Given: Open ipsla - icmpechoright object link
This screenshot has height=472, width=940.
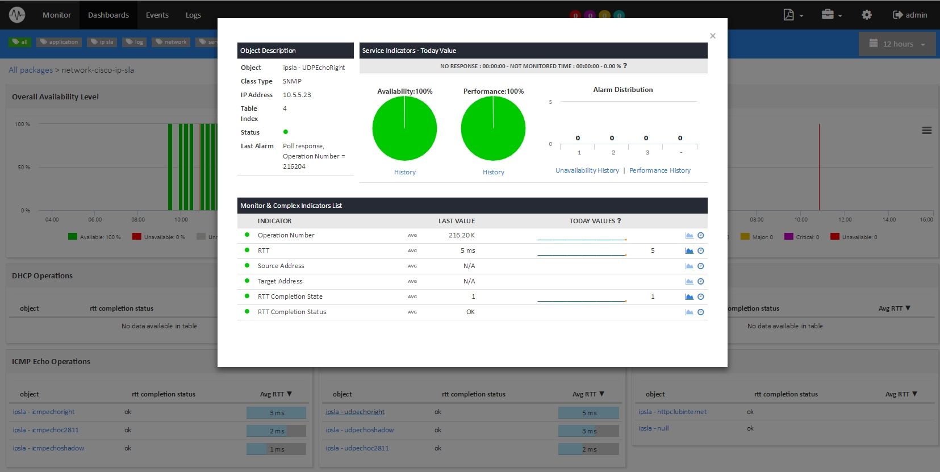Looking at the screenshot, I should coord(44,412).
